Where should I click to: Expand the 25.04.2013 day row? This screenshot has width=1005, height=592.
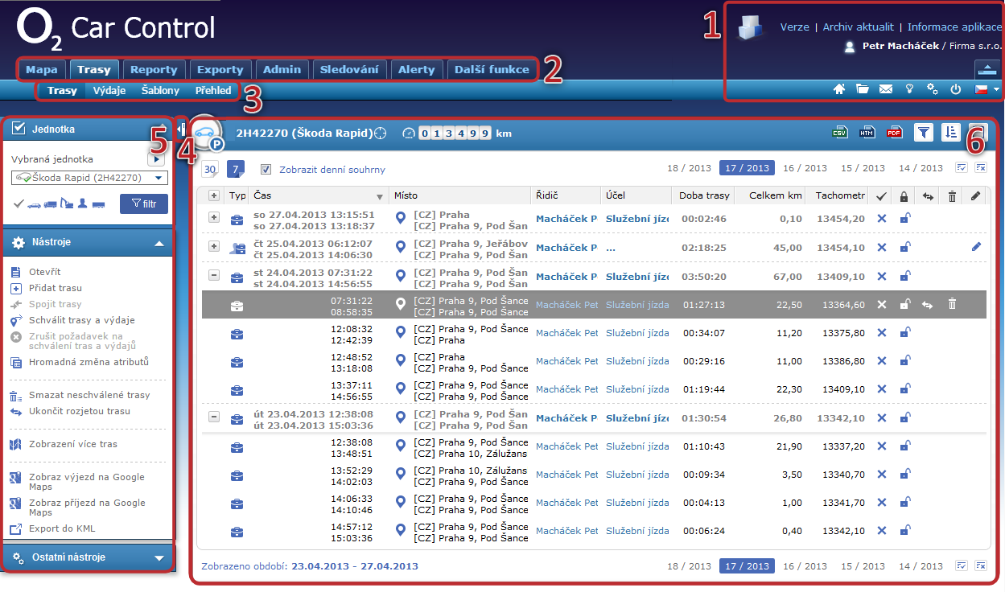pos(214,246)
